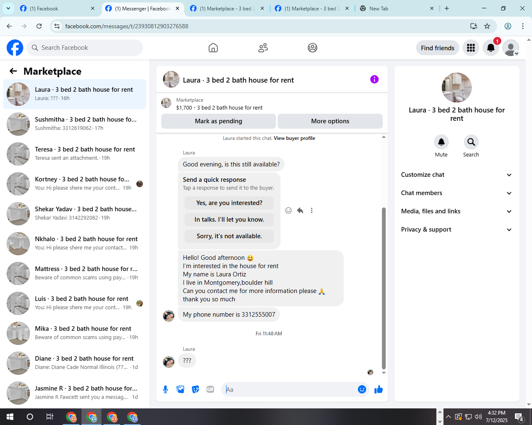Open the Notifications bell
Screen dimensions: 532x425
(x=491, y=48)
